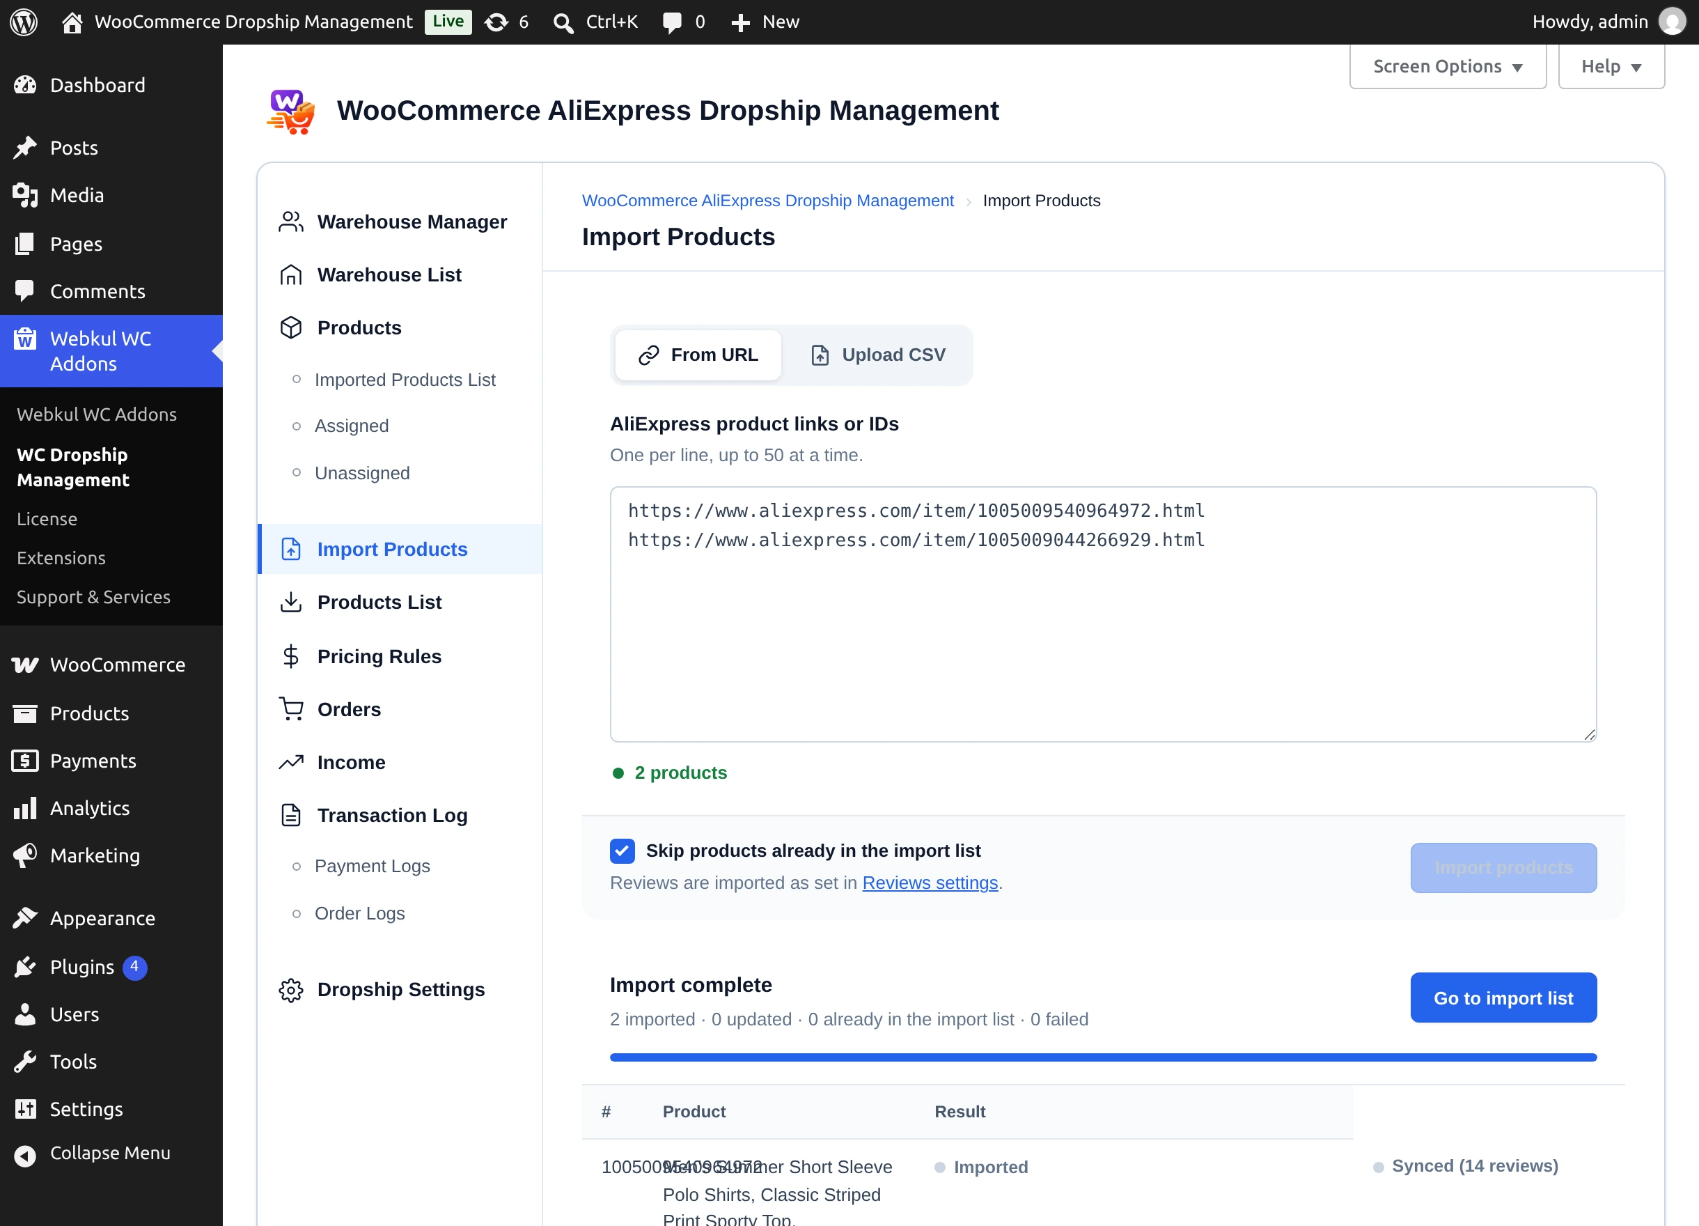Click the Users person icon
Viewport: 1699px width, 1226px height.
coord(26,1014)
